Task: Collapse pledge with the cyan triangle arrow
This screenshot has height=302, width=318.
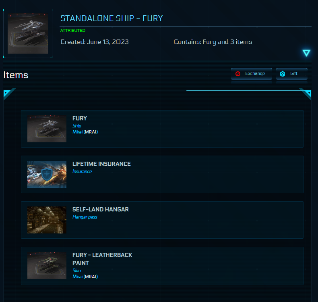Action: tap(306, 53)
